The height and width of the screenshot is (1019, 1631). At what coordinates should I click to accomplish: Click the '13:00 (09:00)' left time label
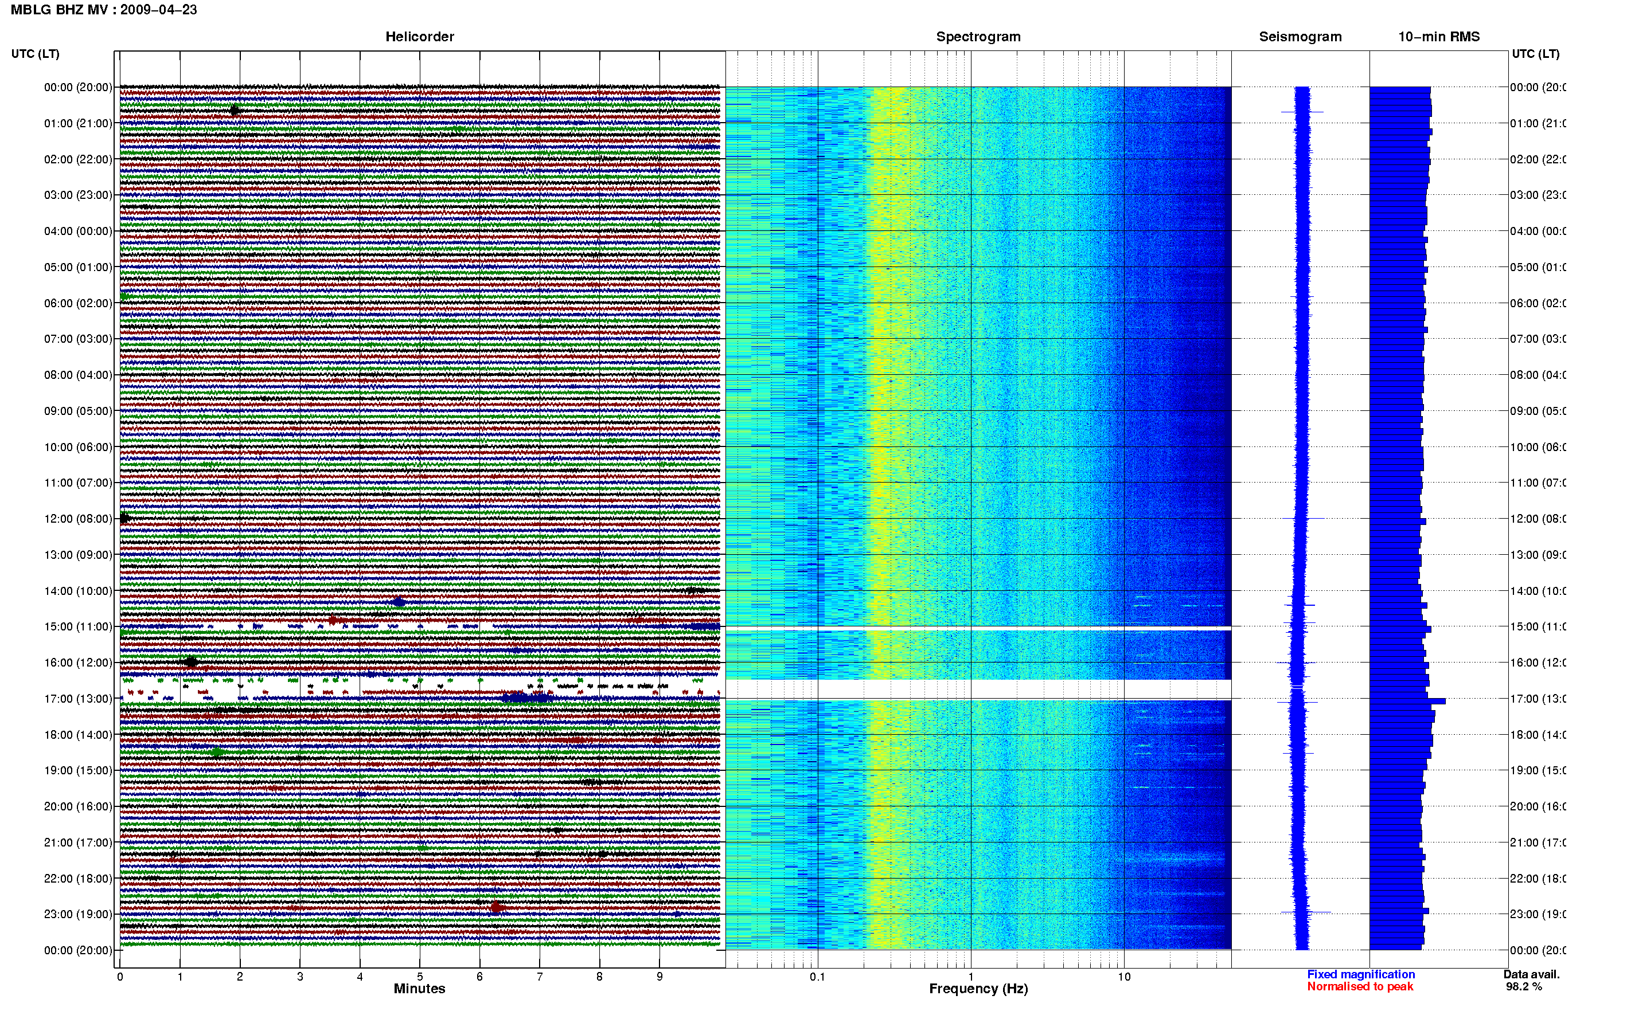(x=78, y=555)
